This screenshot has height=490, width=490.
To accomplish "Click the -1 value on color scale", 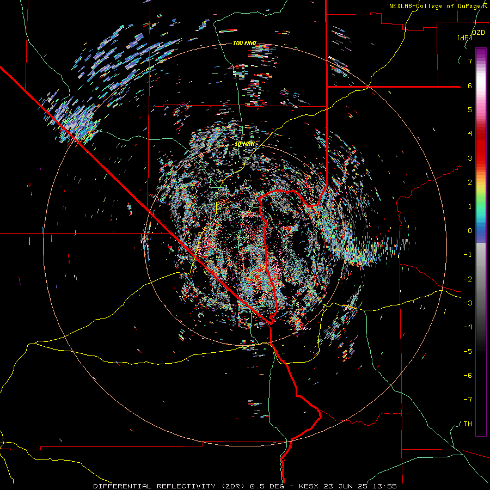I will tap(468, 255).
